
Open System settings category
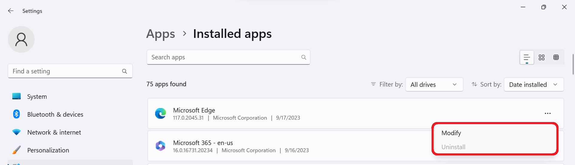[37, 97]
